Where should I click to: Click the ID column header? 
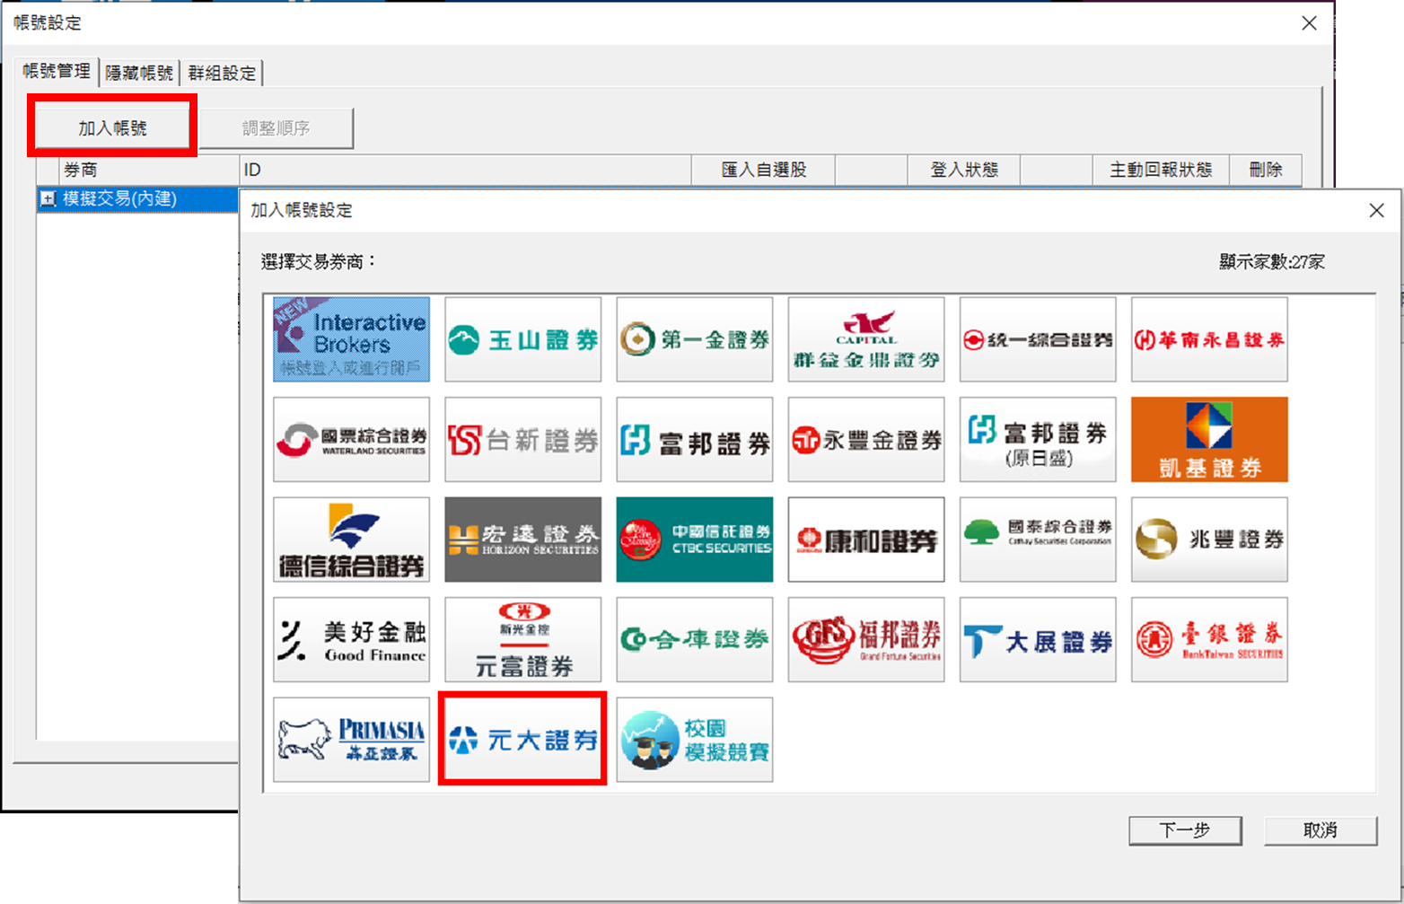(465, 170)
